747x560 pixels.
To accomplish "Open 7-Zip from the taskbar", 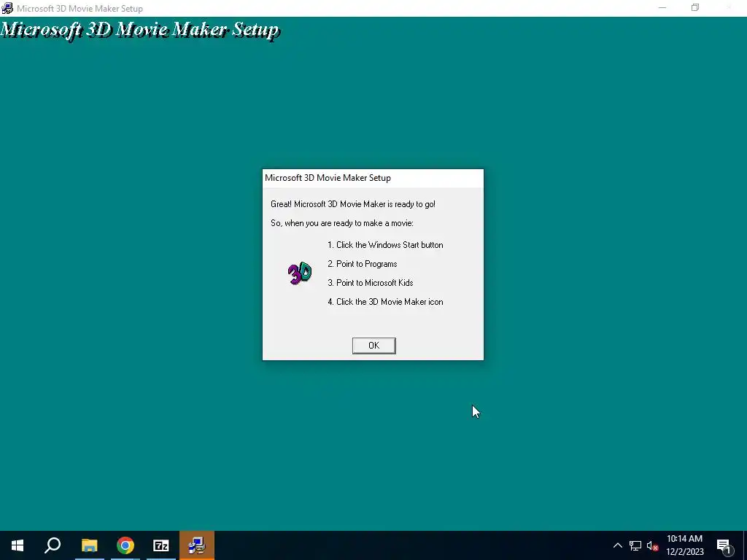I will pyautogui.click(x=161, y=545).
